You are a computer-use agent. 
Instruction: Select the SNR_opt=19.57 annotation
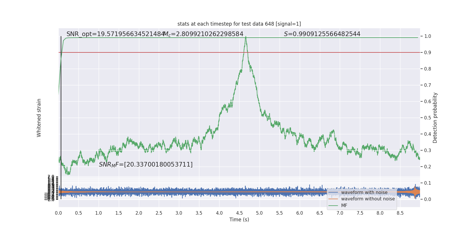(x=116, y=34)
